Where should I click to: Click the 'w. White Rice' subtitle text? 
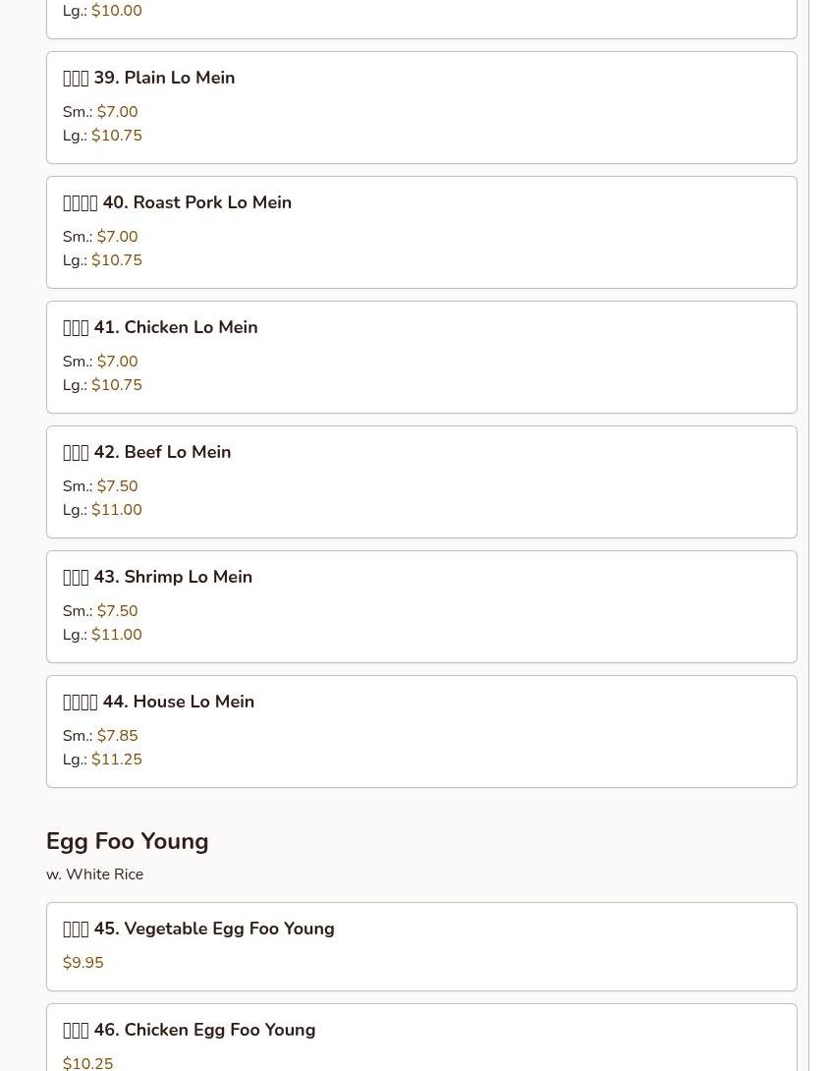[x=94, y=874]
